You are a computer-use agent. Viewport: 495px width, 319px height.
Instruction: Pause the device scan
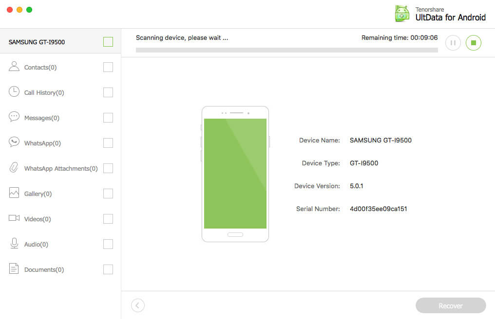coord(453,43)
